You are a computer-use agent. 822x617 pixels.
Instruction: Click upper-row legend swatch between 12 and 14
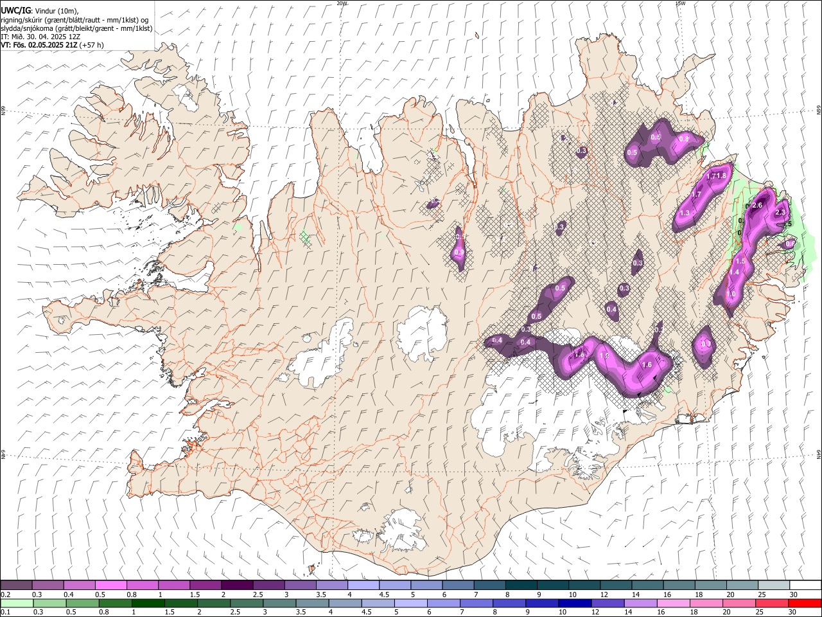(616, 585)
